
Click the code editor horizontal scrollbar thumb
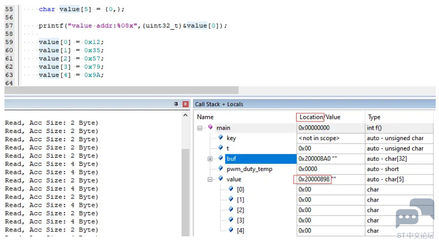point(121,90)
